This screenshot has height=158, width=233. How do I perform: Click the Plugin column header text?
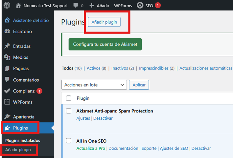(x=83, y=98)
